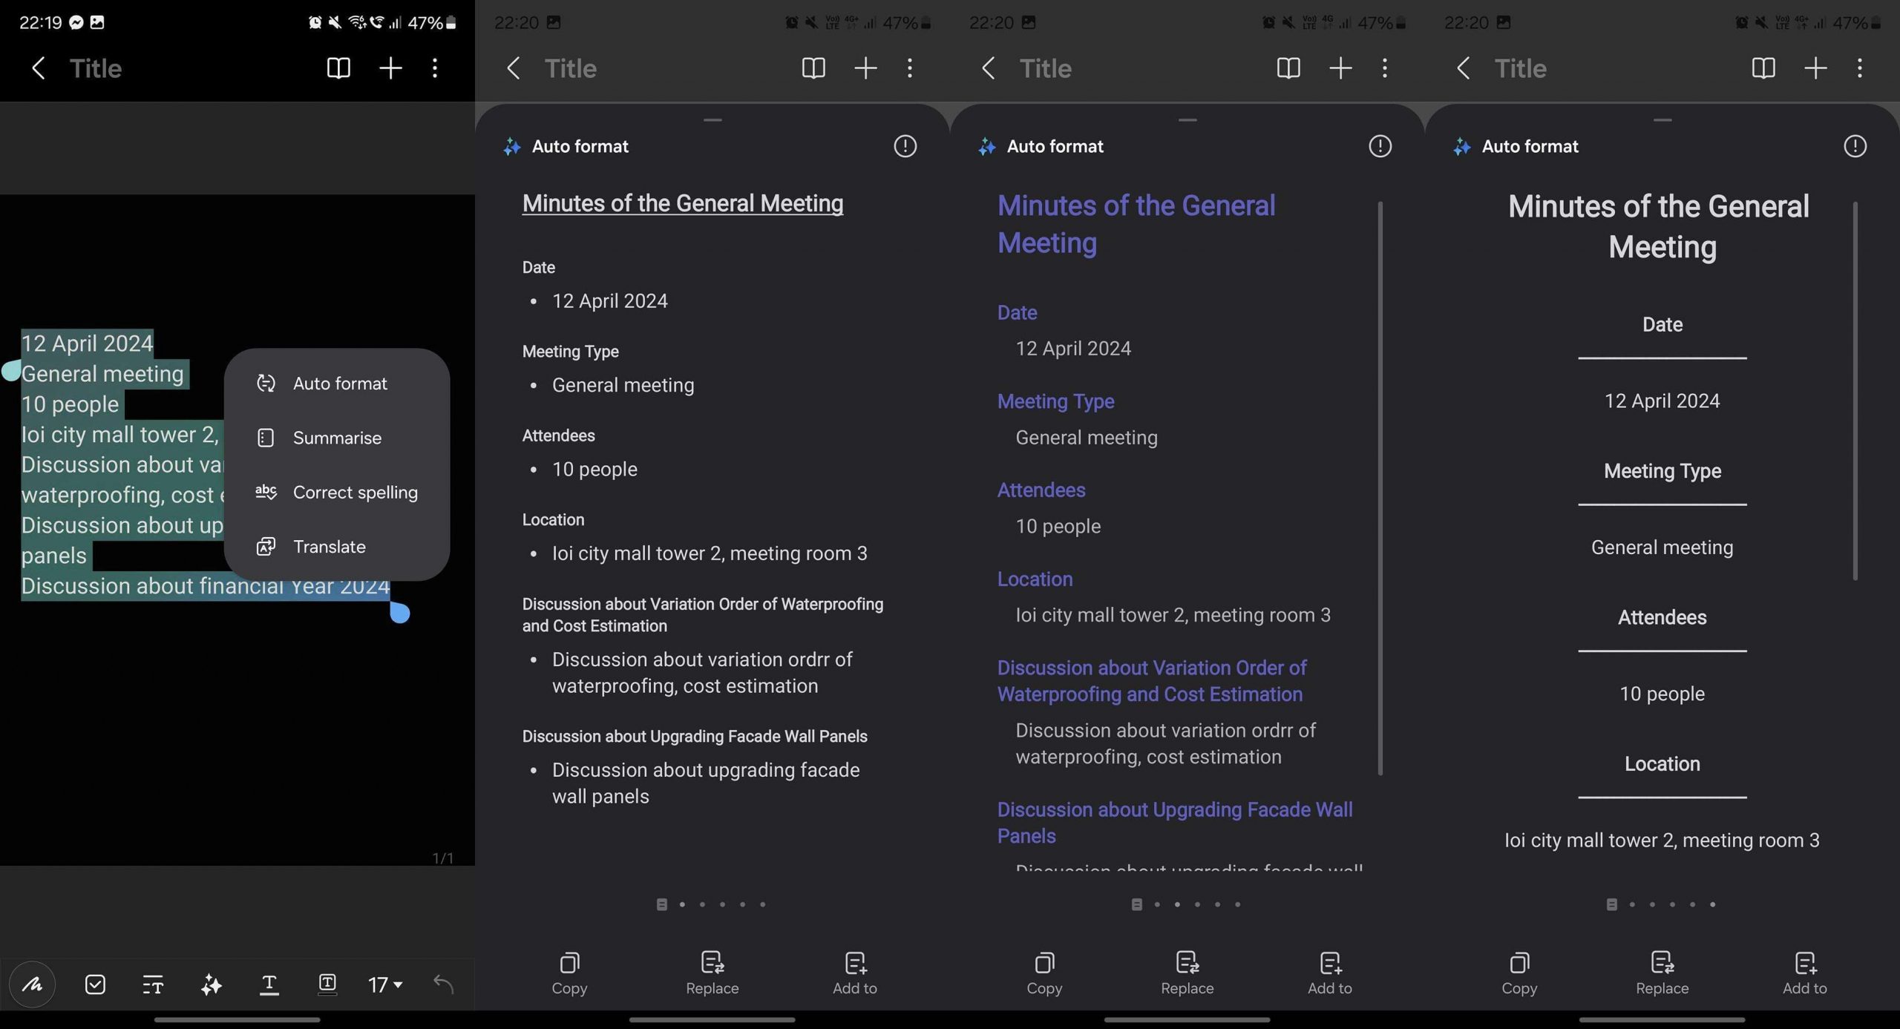Select the Summarise option in menu

(336, 437)
